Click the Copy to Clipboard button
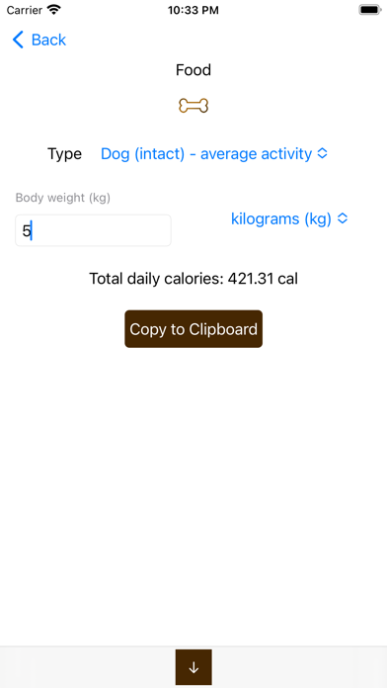The height and width of the screenshot is (688, 387). 193,329
